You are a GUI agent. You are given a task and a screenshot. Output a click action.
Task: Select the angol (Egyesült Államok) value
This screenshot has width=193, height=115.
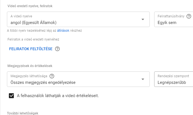(x=34, y=23)
